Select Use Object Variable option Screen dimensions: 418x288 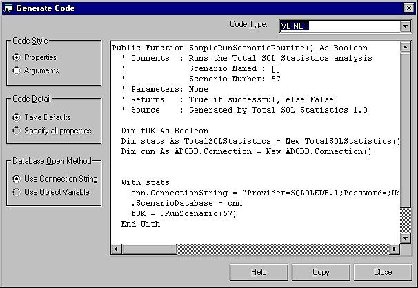tap(17, 192)
